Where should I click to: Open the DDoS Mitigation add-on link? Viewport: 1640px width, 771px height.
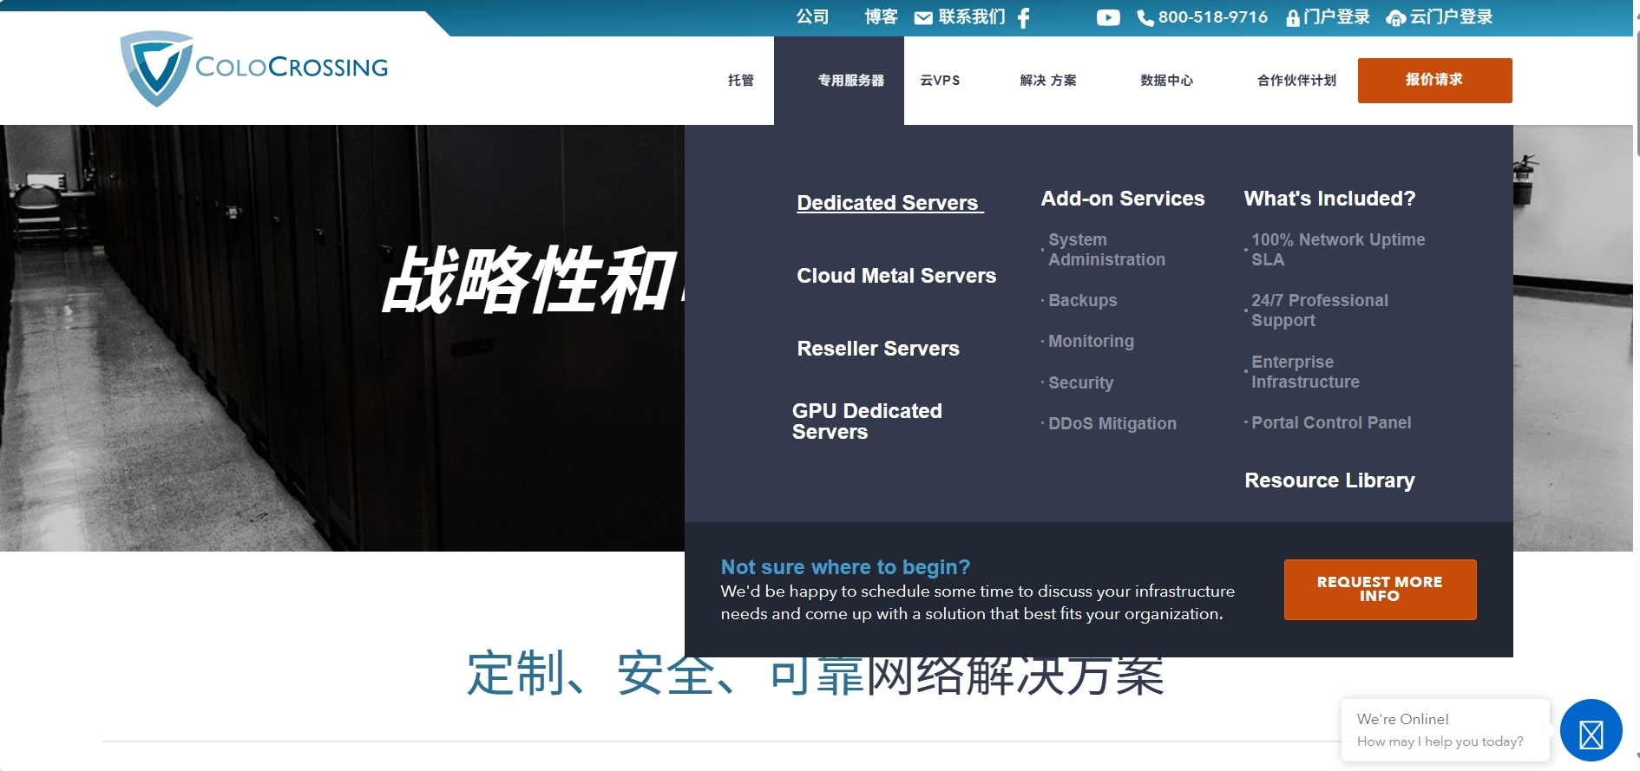point(1112,423)
